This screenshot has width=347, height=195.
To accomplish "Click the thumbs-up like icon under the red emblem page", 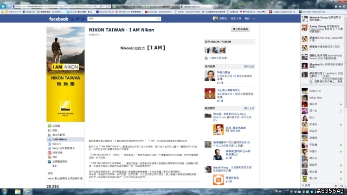I will (219, 101).
